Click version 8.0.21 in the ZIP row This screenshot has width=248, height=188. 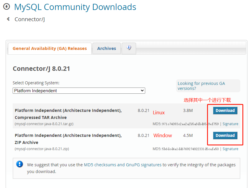coord(143,135)
